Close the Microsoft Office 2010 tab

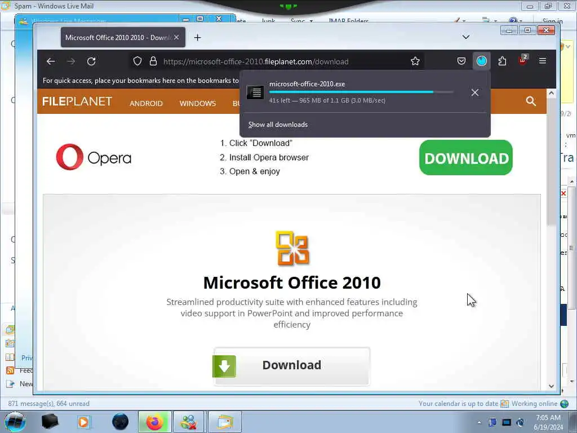point(176,37)
